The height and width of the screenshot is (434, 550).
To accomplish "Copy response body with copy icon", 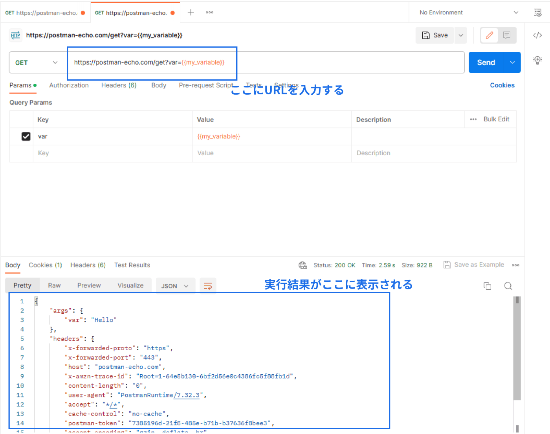I will click(x=488, y=286).
